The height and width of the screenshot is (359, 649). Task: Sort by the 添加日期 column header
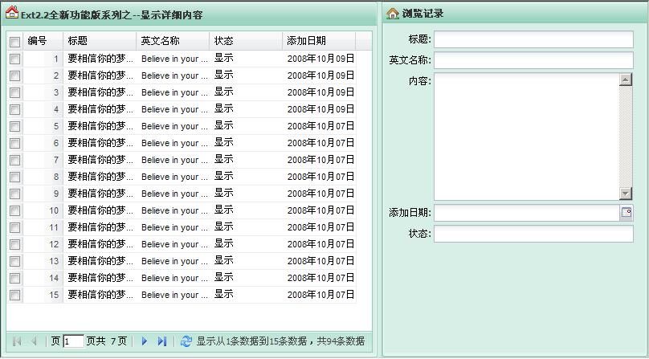tap(319, 41)
